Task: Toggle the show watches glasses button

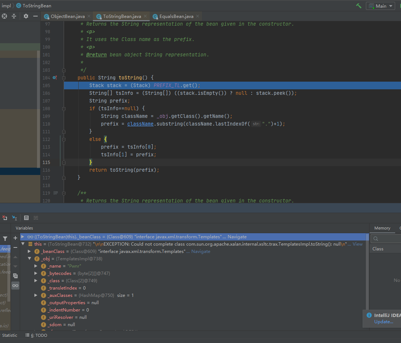Action: tap(15, 286)
